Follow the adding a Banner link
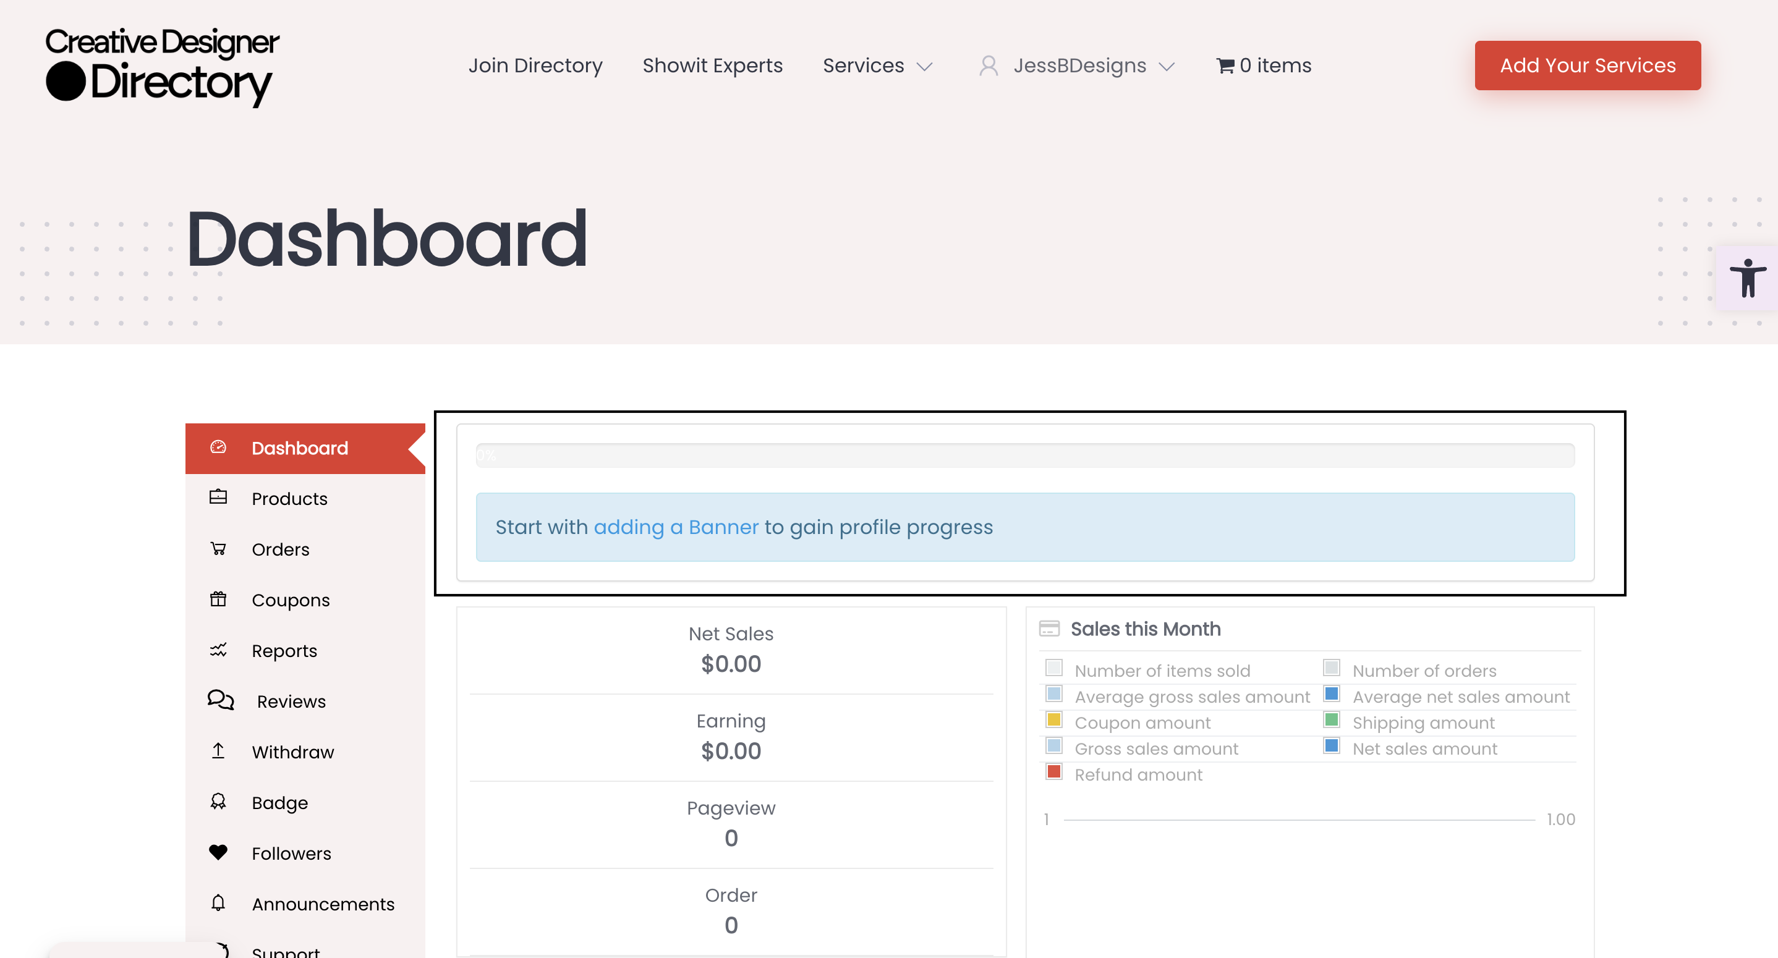This screenshot has height=958, width=1778. point(676,527)
